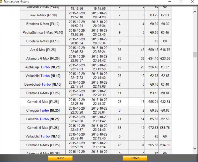198x162 pixels.
Task: Maximize the Transaction History window
Action: (x=181, y=2)
